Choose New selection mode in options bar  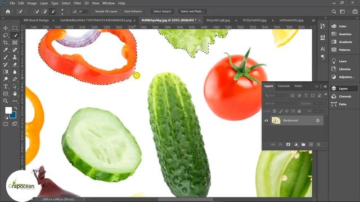(36, 11)
